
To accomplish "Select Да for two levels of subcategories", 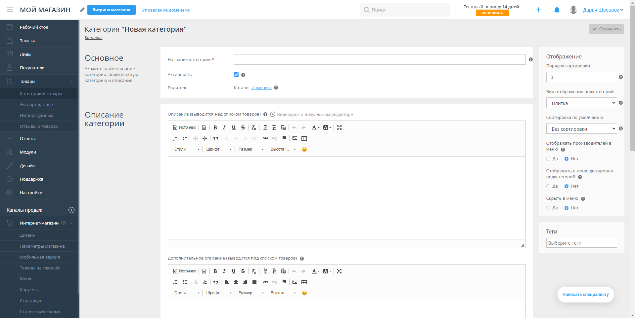I will [548, 186].
